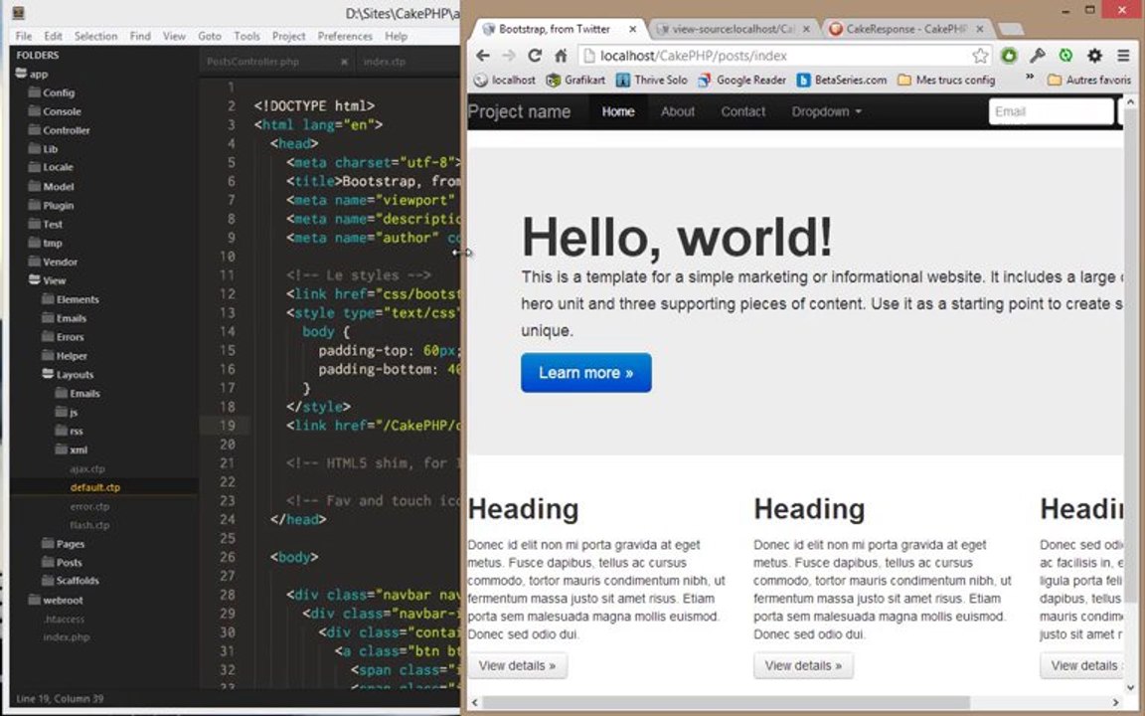1145x716 pixels.
Task: Click the Learn more button
Action: tap(586, 373)
